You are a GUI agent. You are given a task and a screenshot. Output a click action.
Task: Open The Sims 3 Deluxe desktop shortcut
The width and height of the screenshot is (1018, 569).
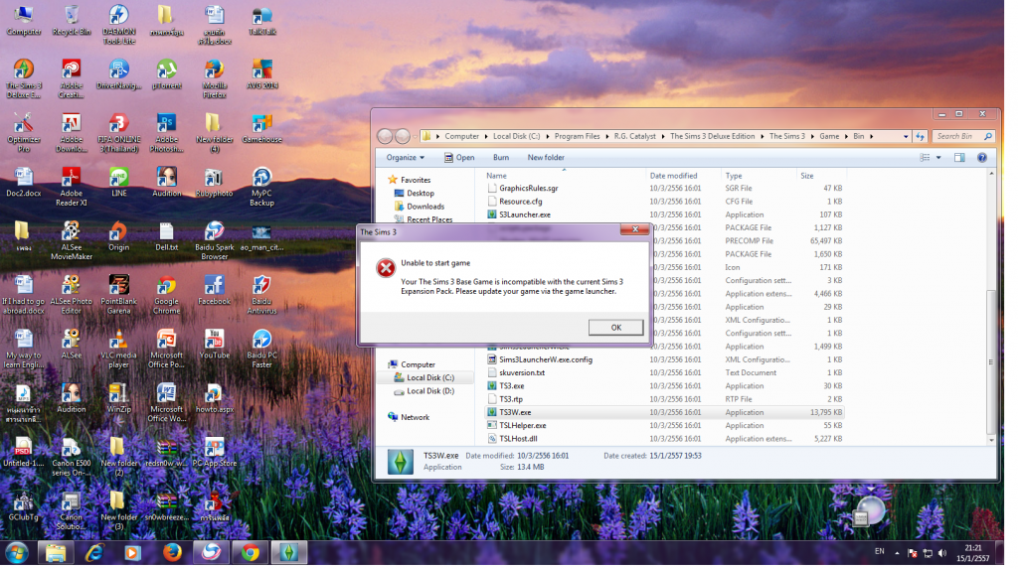point(24,78)
